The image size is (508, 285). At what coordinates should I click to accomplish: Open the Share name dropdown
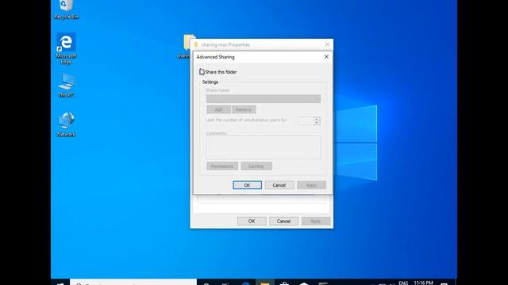(264, 98)
